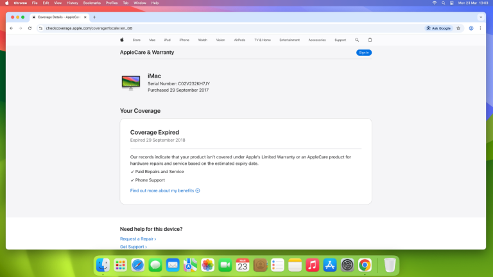
Task: Launch Safari from the dock
Action: click(137, 265)
